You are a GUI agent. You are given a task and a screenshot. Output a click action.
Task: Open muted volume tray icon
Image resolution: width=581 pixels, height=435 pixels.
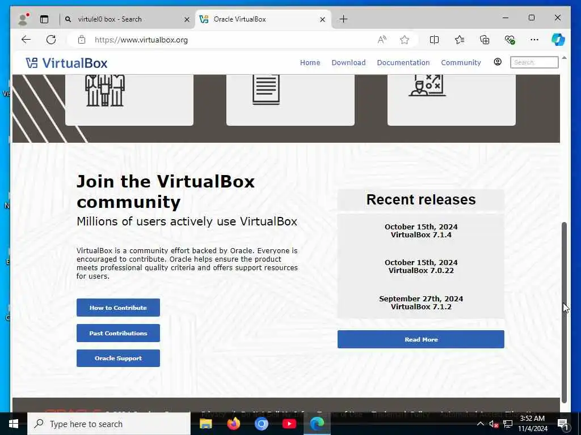click(494, 424)
